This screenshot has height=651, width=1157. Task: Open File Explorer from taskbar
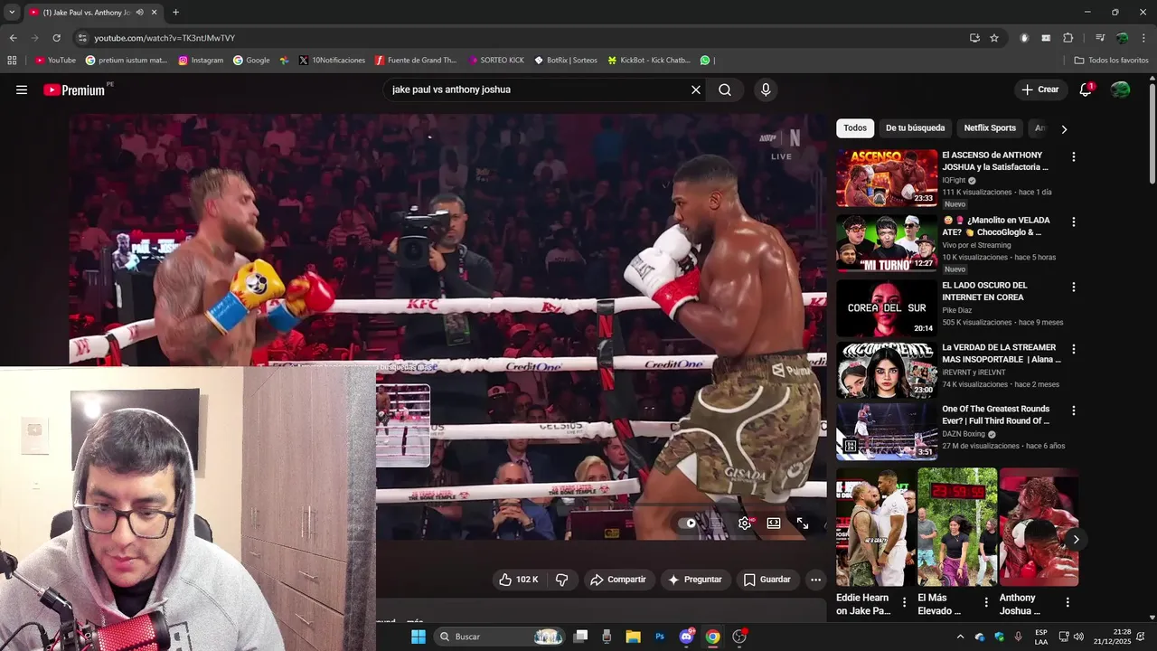click(x=633, y=637)
